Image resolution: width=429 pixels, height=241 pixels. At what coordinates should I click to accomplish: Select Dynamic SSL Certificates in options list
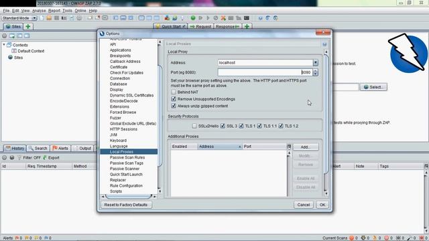click(x=131, y=95)
